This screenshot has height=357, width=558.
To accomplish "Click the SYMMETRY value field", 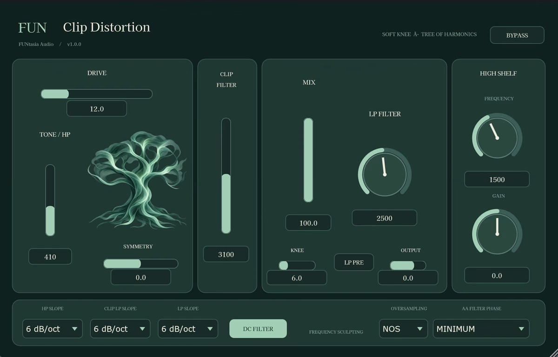I will pyautogui.click(x=140, y=277).
